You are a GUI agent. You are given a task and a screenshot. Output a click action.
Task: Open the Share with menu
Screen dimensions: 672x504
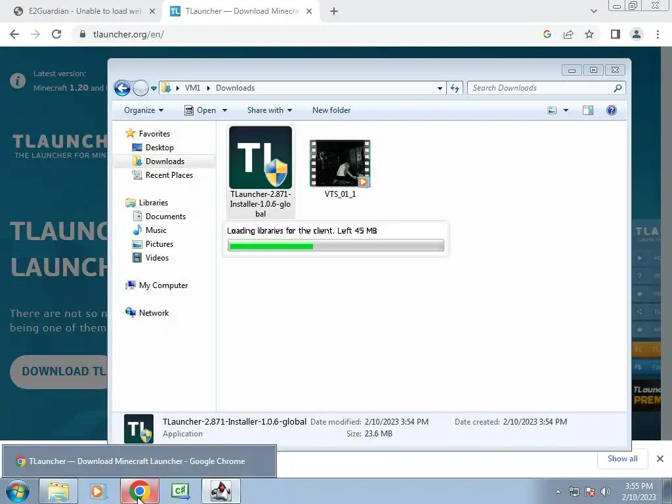pos(270,110)
